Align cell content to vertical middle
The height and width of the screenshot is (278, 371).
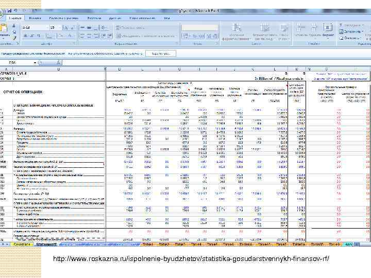pos(89,28)
